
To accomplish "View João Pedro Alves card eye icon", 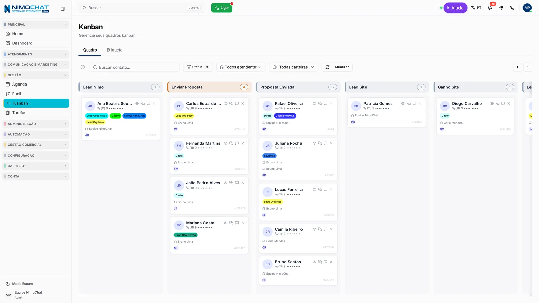I will tap(226, 183).
